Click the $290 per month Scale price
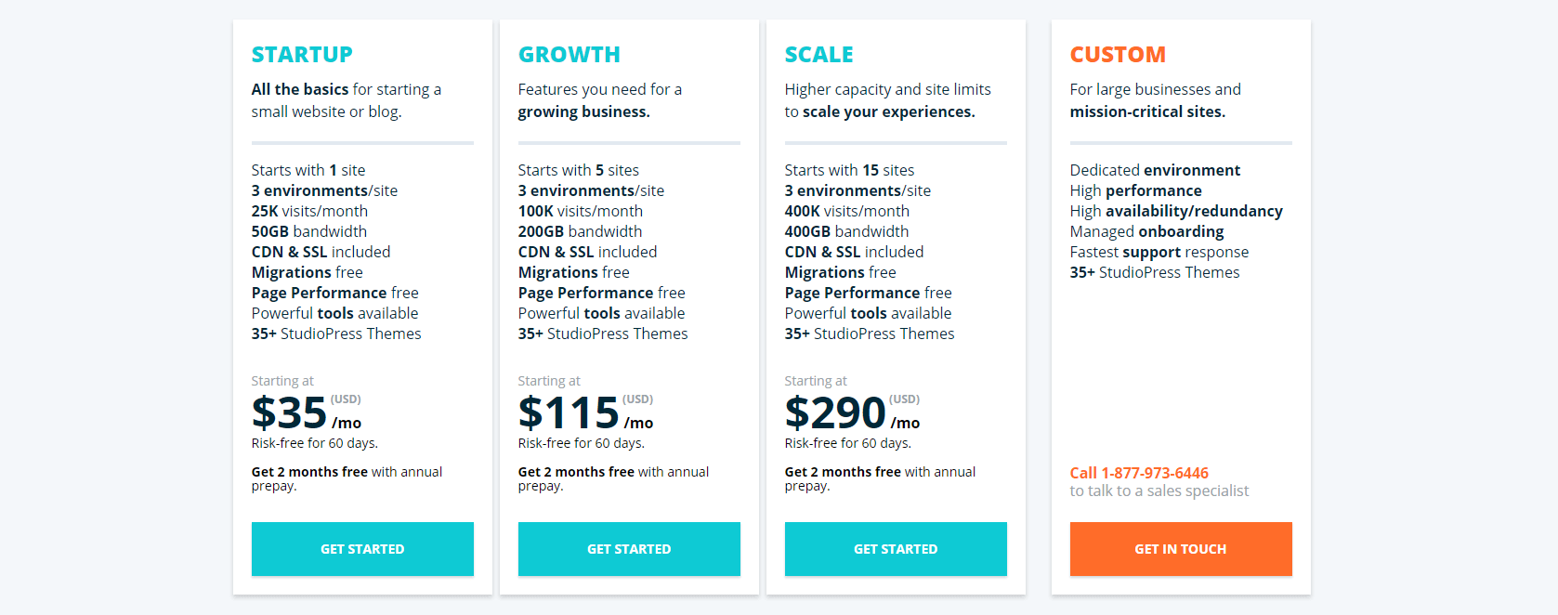This screenshot has width=1558, height=615. coord(834,411)
